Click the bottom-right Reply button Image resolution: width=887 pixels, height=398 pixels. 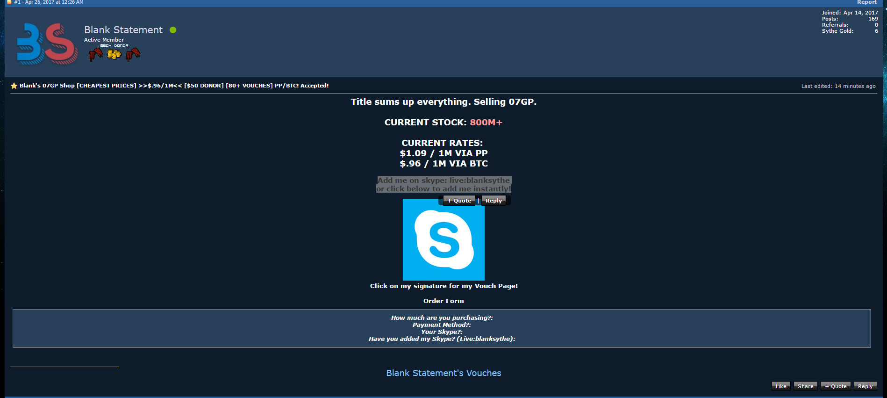coord(865,386)
